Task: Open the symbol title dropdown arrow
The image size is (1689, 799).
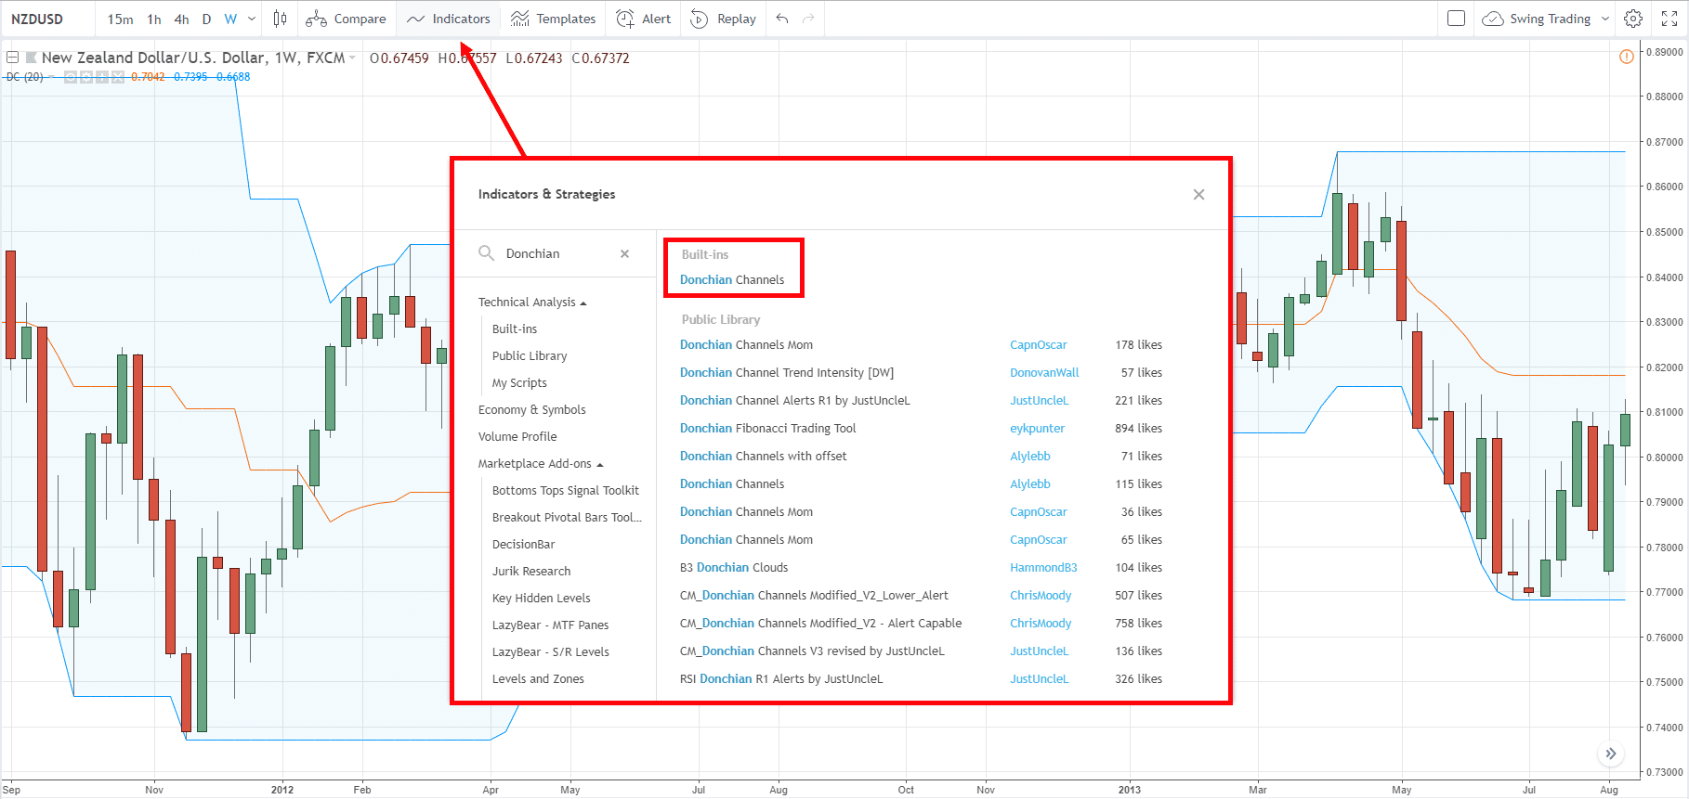Action: pos(353,58)
